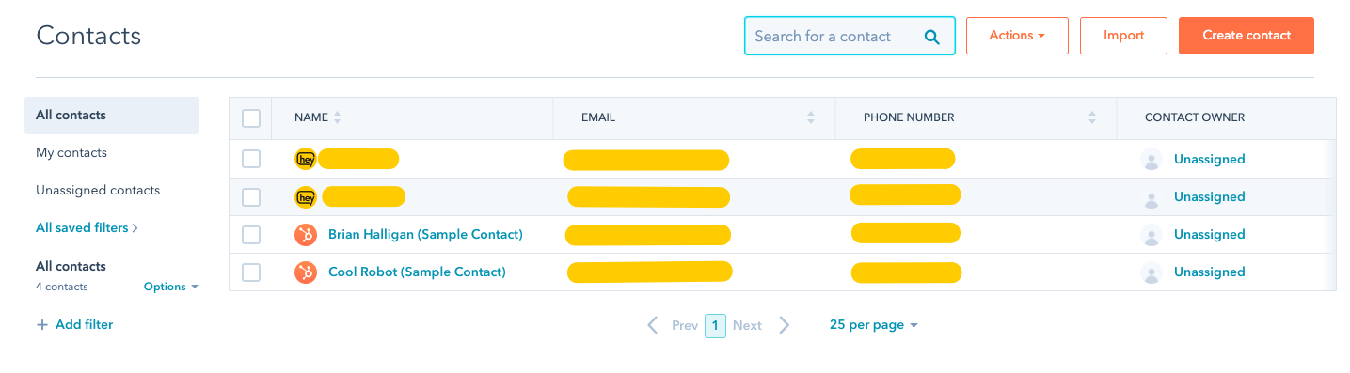Viewport: 1350px width, 373px height.
Task: Click HubSpot sprocket icon beside Brian Halligan
Action: 306,235
